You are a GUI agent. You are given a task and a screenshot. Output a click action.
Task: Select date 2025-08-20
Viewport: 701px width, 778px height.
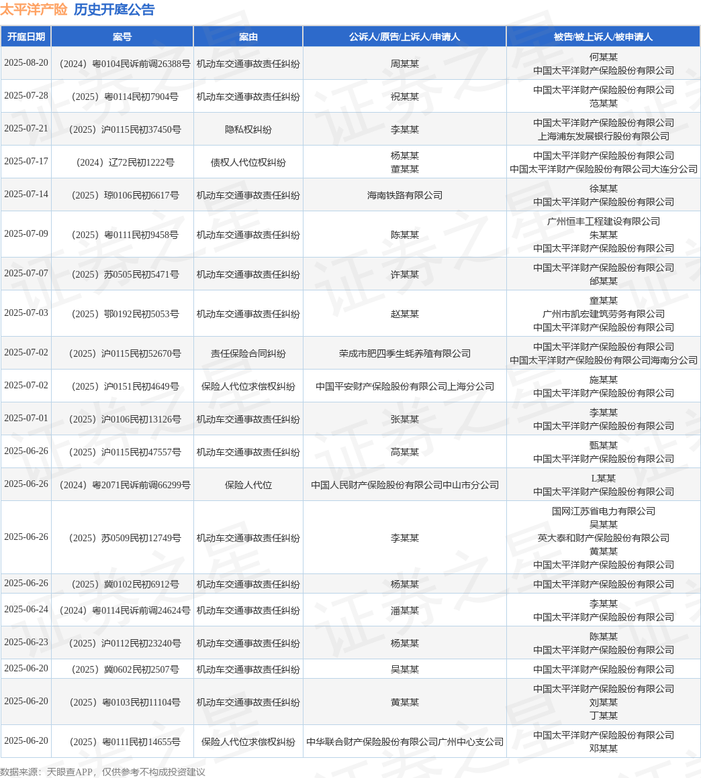point(26,63)
